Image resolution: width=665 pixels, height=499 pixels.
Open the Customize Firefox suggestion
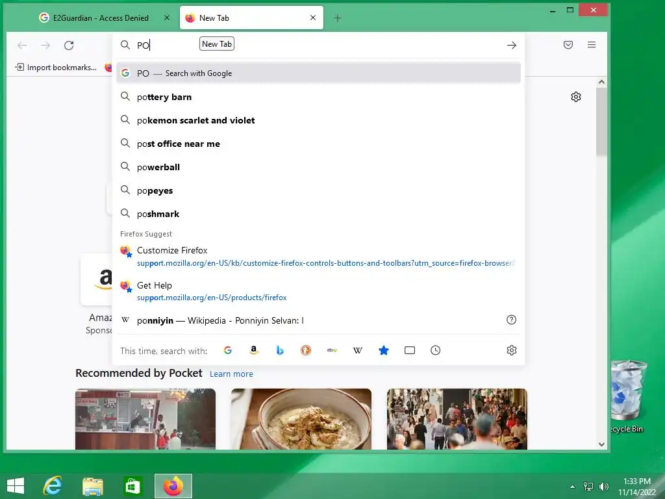point(318,256)
